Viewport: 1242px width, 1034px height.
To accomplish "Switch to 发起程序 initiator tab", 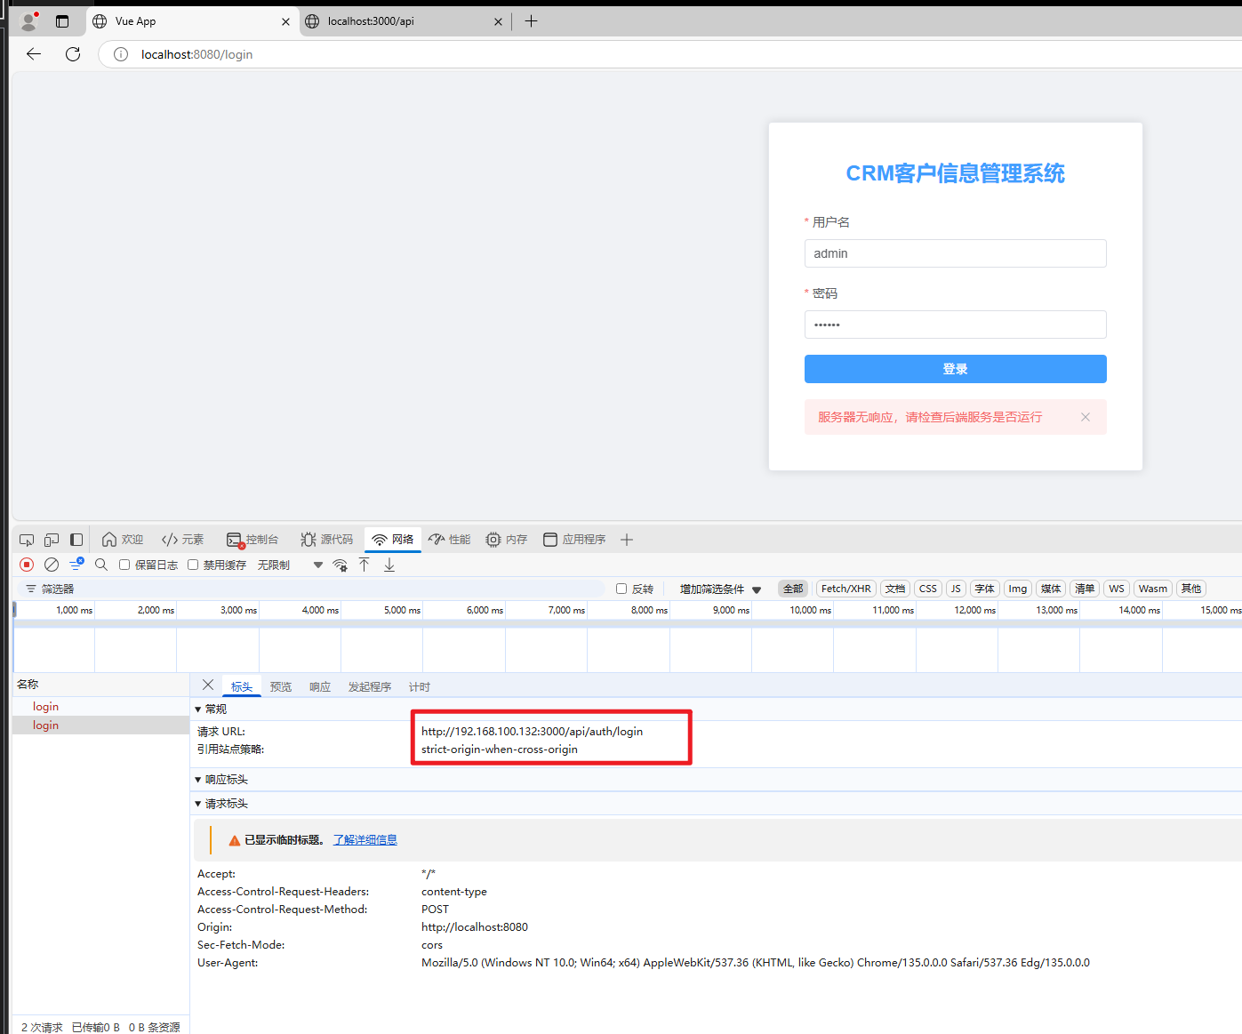I will 370,686.
